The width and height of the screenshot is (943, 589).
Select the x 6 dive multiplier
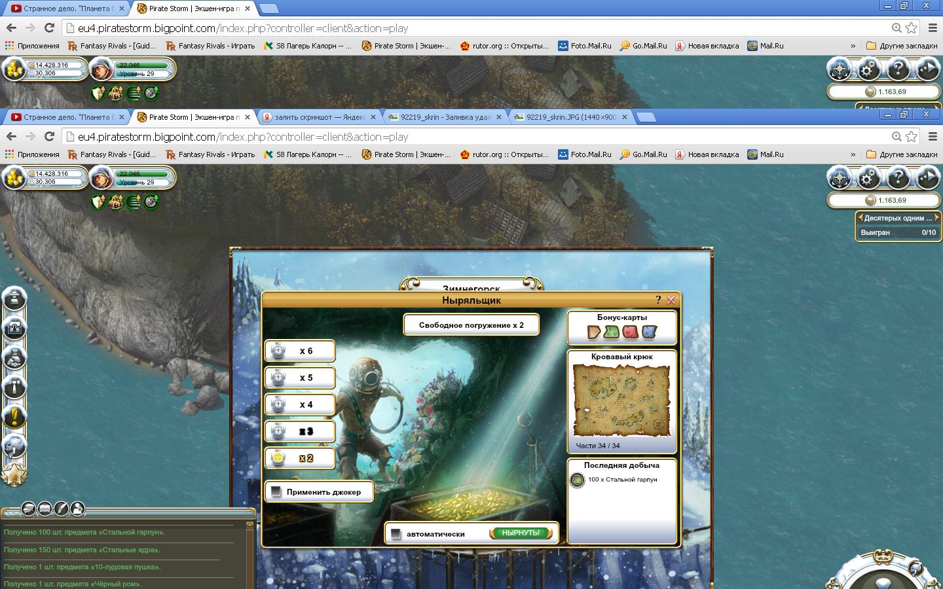tap(300, 351)
